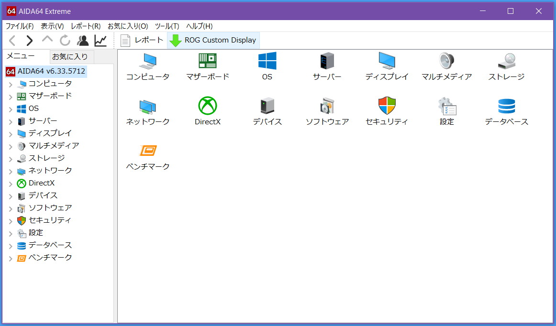Click the line graph toolbar icon
This screenshot has width=556, height=326.
click(x=100, y=41)
